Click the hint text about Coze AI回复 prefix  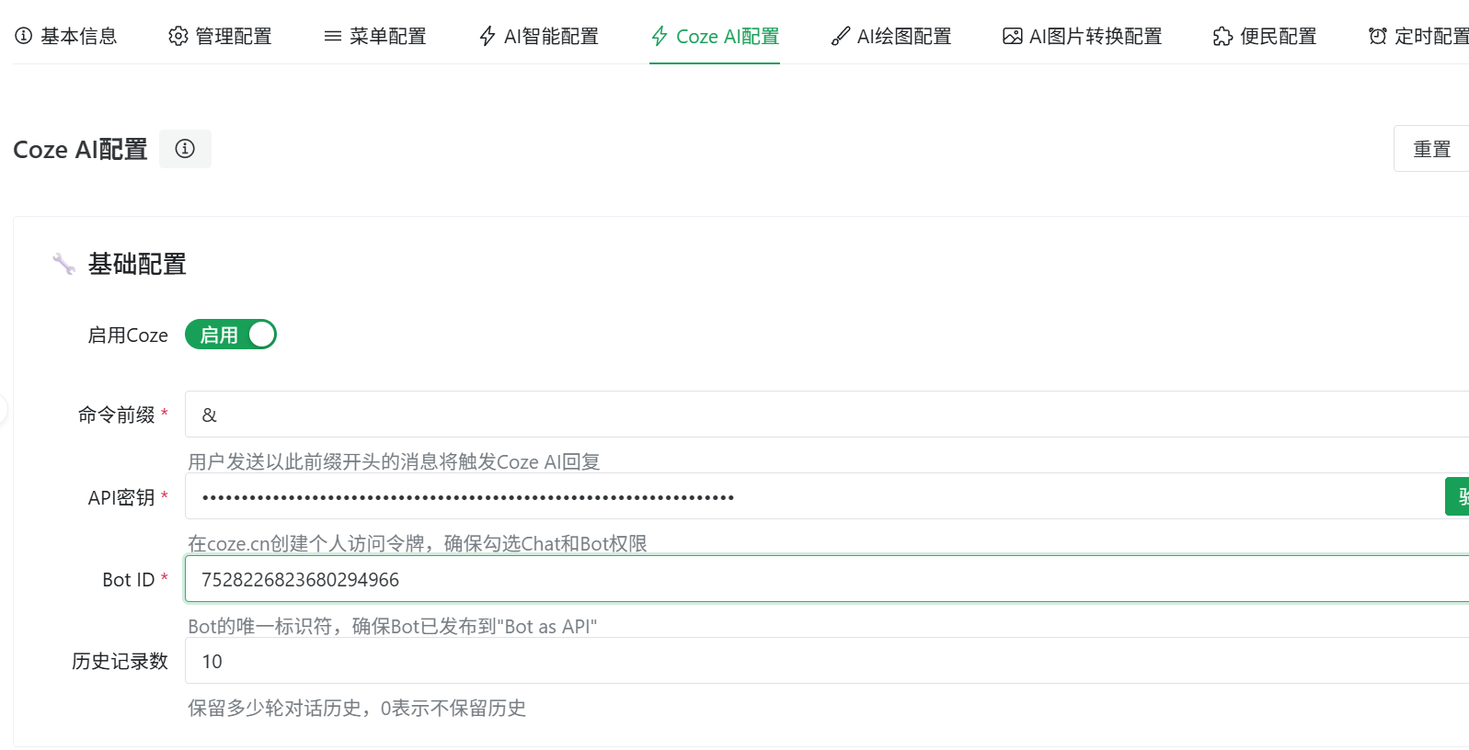(x=394, y=461)
